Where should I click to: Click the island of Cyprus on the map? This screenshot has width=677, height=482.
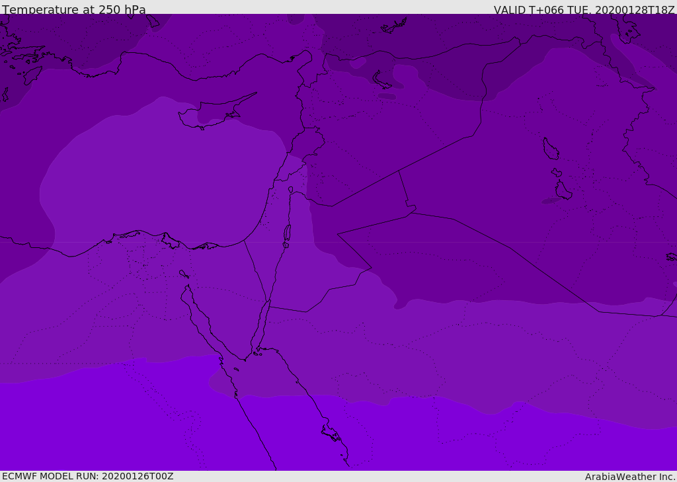(216, 112)
